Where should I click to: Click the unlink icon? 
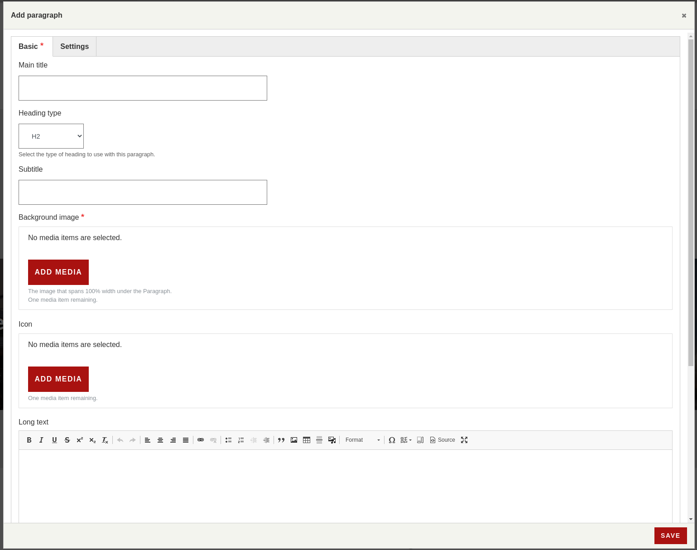(x=213, y=440)
